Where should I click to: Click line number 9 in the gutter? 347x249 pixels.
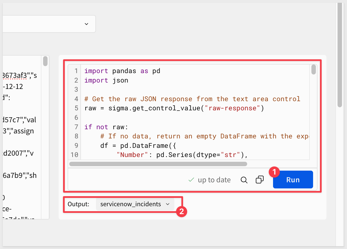75,146
